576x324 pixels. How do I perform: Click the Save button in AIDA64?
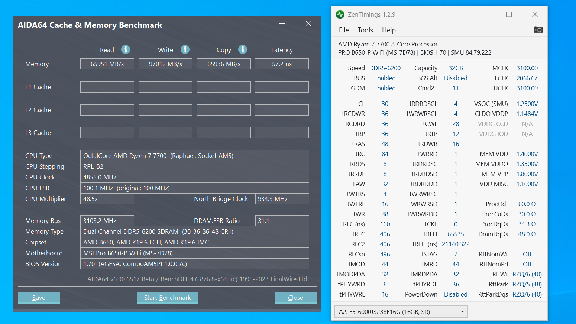pos(39,298)
